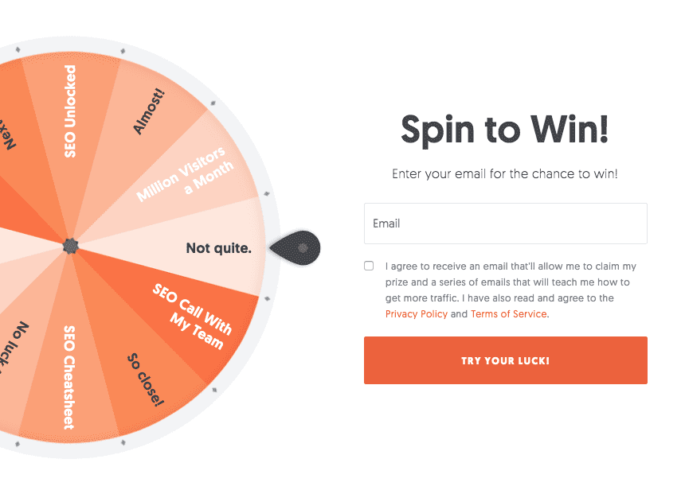Open the Terms of Service link
The height and width of the screenshot is (490, 685).
pyautogui.click(x=508, y=314)
